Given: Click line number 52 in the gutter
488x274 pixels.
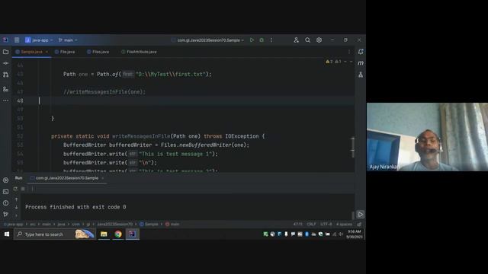Looking at the screenshot, I should click(x=20, y=136).
